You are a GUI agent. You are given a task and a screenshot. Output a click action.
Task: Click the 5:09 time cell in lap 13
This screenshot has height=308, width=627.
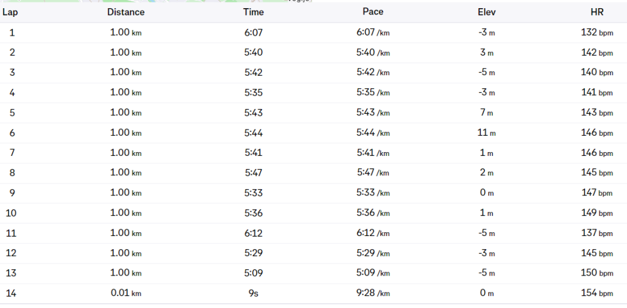pyautogui.click(x=253, y=273)
